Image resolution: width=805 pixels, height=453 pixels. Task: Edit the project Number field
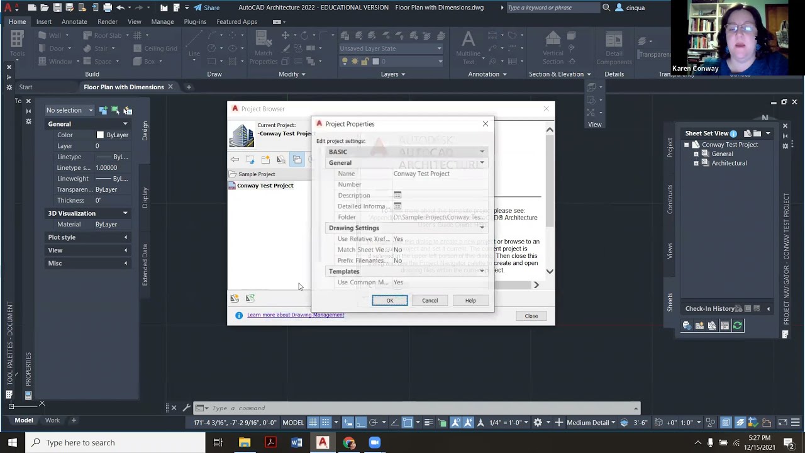pos(440,184)
